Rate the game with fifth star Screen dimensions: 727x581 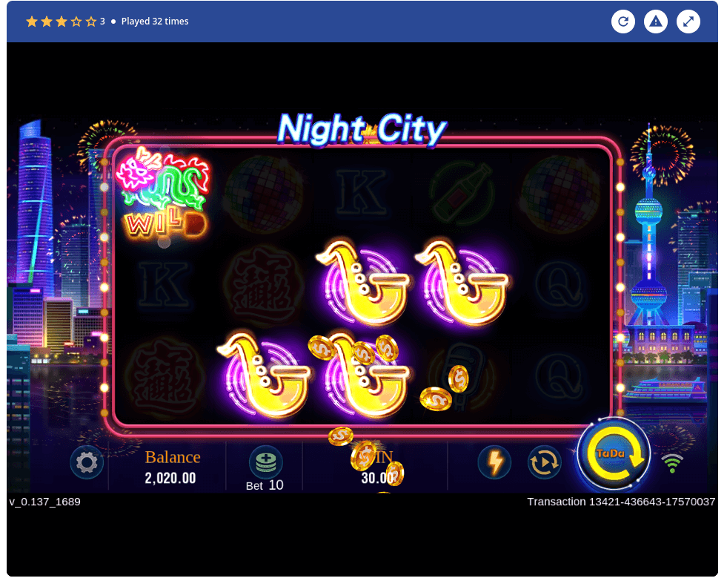[x=91, y=22]
